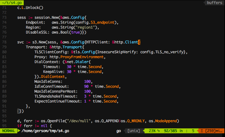Click MaxIdleConnsPerHost: field name

pyautogui.click(x=56, y=91)
